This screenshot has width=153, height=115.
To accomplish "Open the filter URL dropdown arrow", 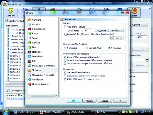I will click(112, 38).
